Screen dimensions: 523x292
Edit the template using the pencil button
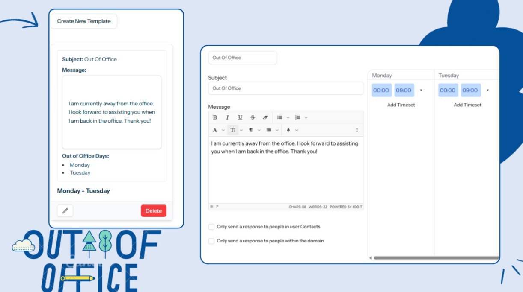click(x=65, y=210)
